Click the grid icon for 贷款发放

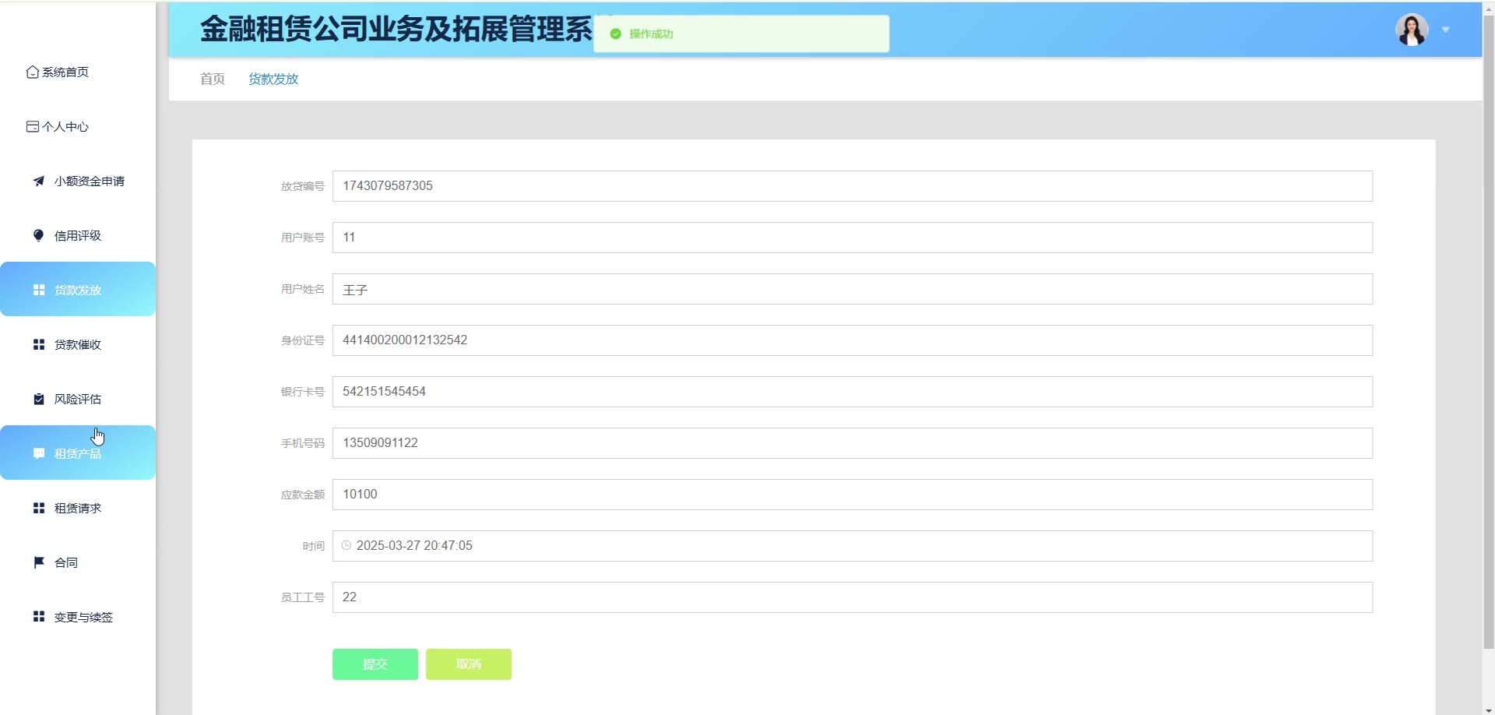click(x=39, y=291)
